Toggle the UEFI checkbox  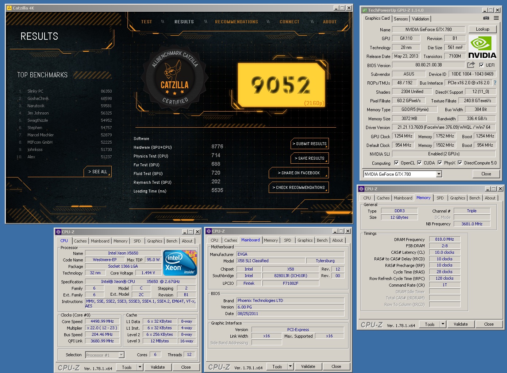tap(481, 65)
